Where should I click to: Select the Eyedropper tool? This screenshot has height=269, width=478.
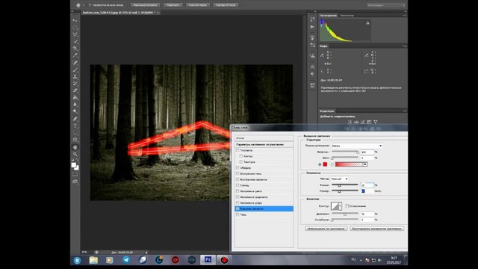[x=75, y=55]
